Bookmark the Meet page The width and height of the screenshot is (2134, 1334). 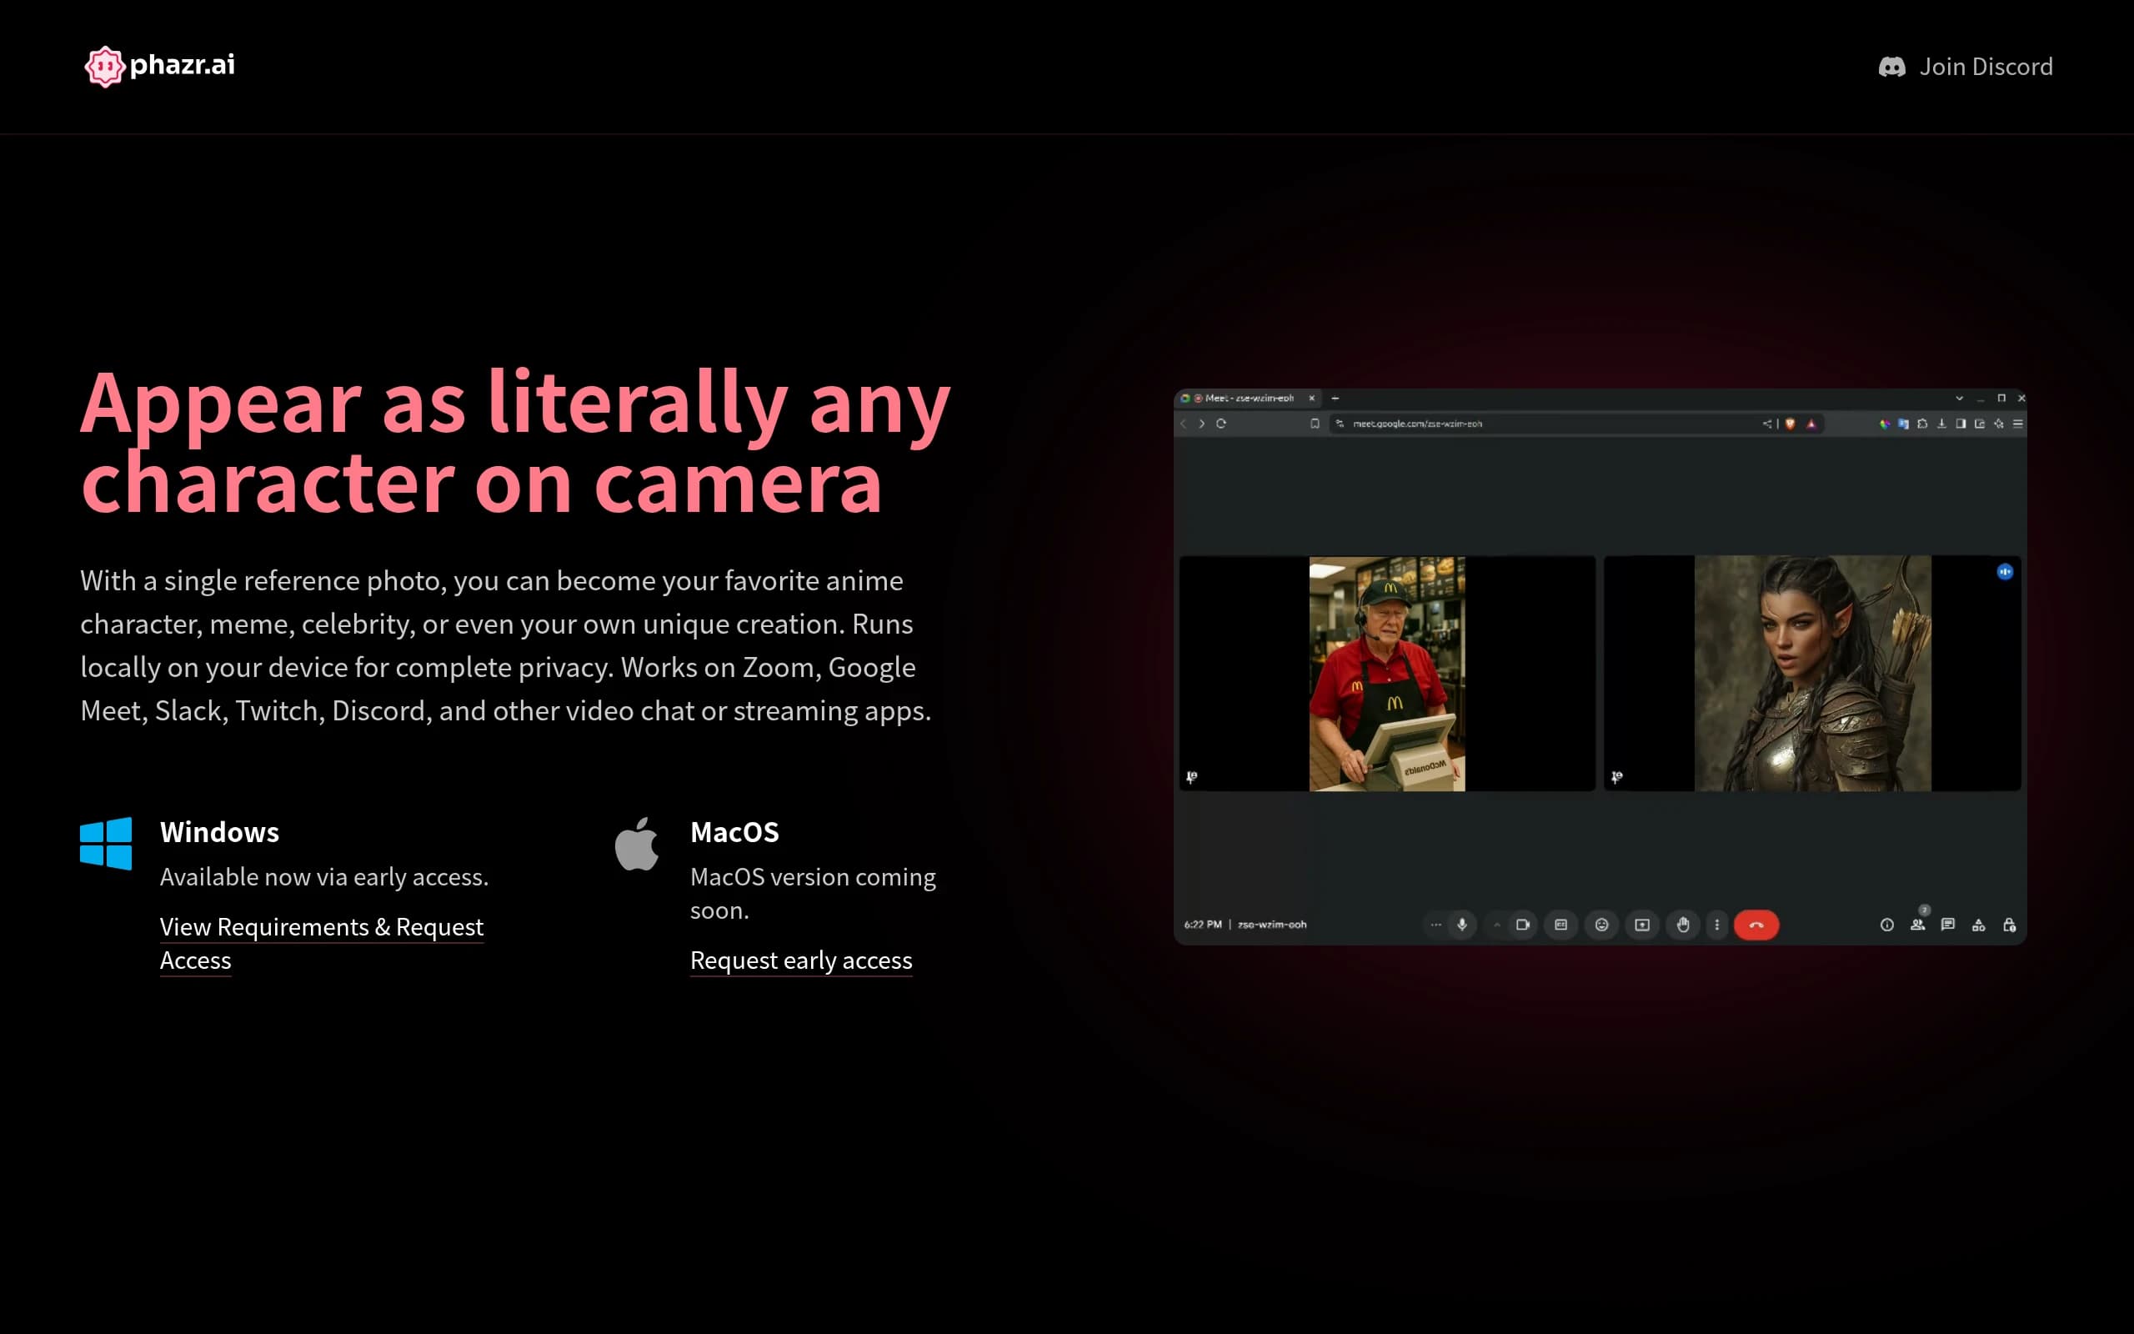[1315, 424]
